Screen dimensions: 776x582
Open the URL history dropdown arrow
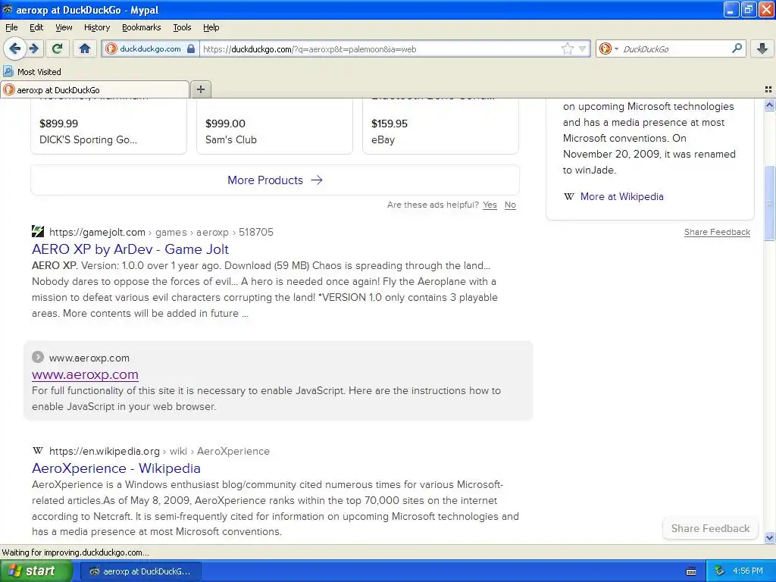583,48
